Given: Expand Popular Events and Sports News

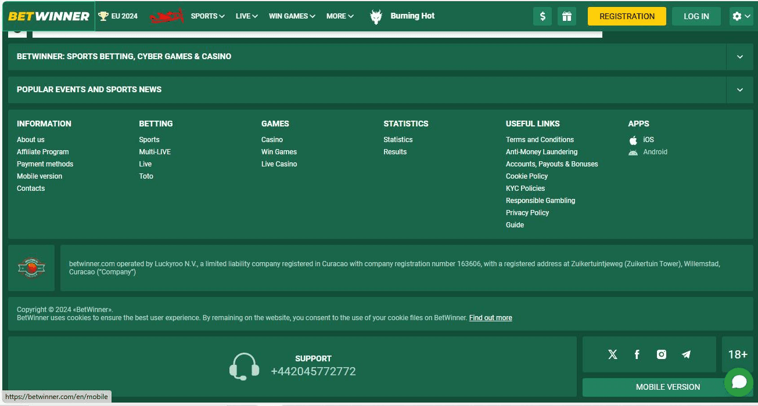Looking at the screenshot, I should click(739, 90).
